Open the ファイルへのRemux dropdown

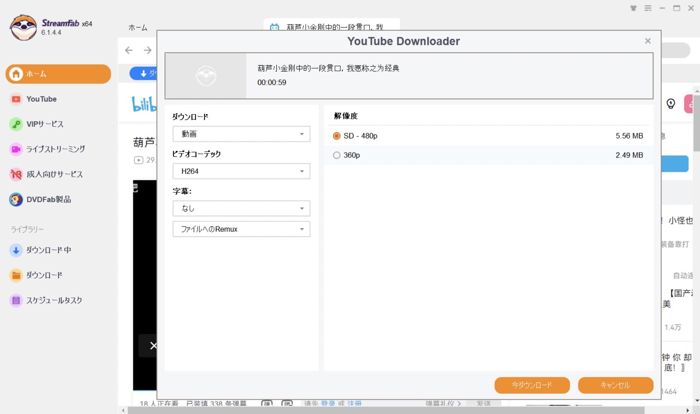(x=241, y=229)
